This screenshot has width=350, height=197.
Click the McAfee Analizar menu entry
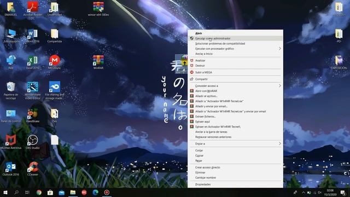click(236, 61)
